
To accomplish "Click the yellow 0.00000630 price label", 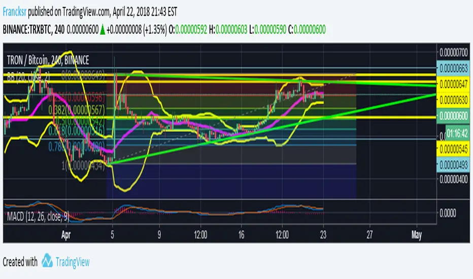I will 453,100.
